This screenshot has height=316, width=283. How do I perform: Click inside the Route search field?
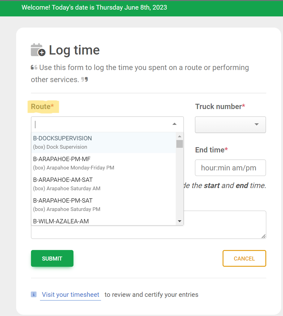tap(99, 124)
